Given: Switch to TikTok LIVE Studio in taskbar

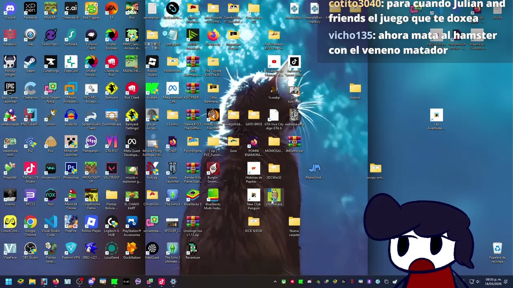Looking at the screenshot, I should (x=162, y=282).
